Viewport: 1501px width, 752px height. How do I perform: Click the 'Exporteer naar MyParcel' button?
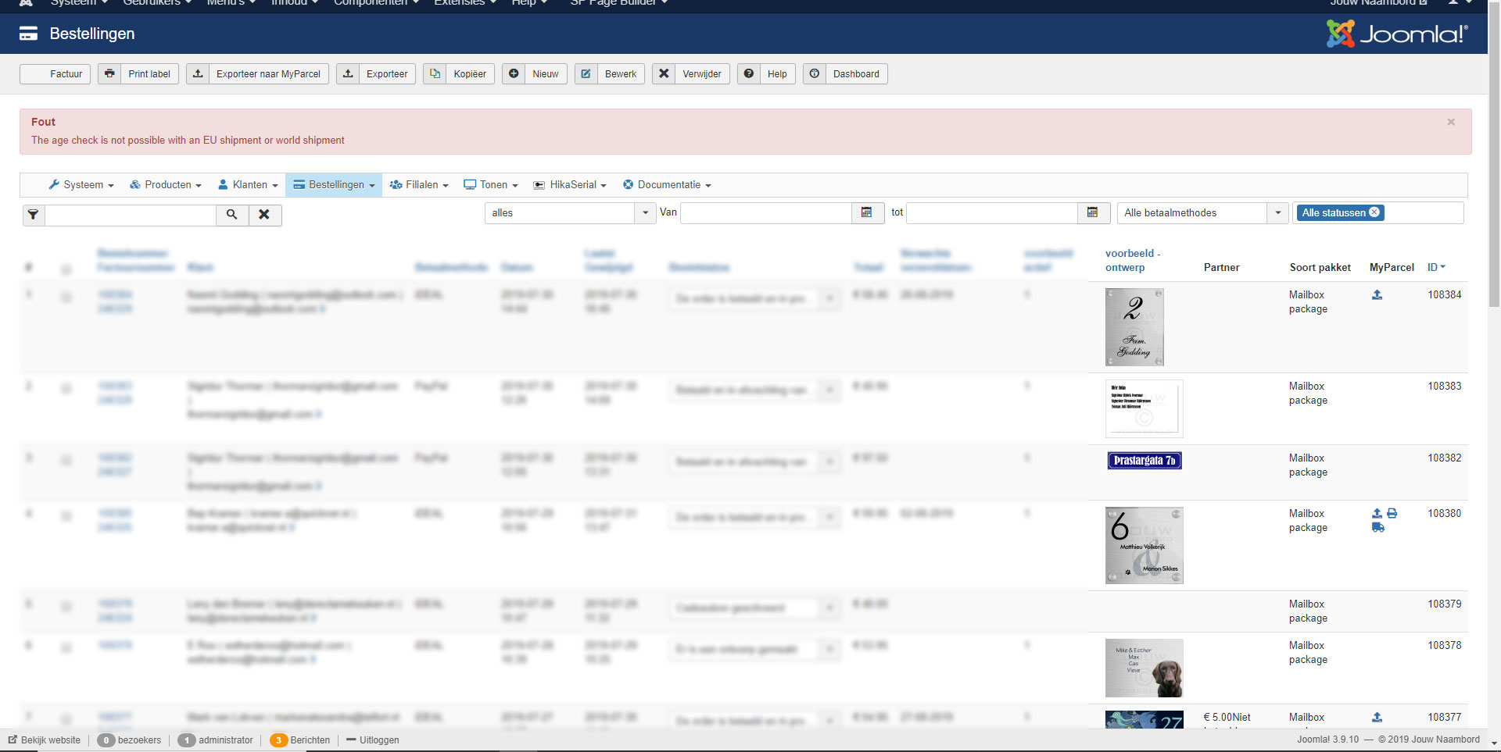tap(257, 74)
